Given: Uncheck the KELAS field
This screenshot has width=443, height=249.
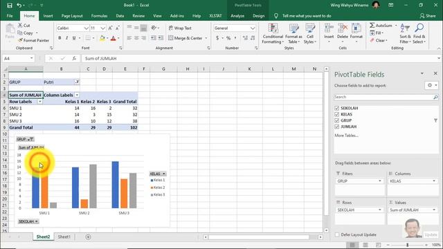Looking at the screenshot, I should coord(336,114).
